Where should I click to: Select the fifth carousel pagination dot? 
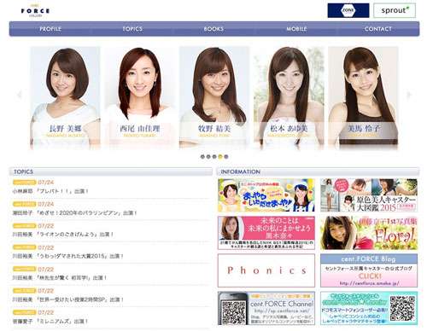226,156
